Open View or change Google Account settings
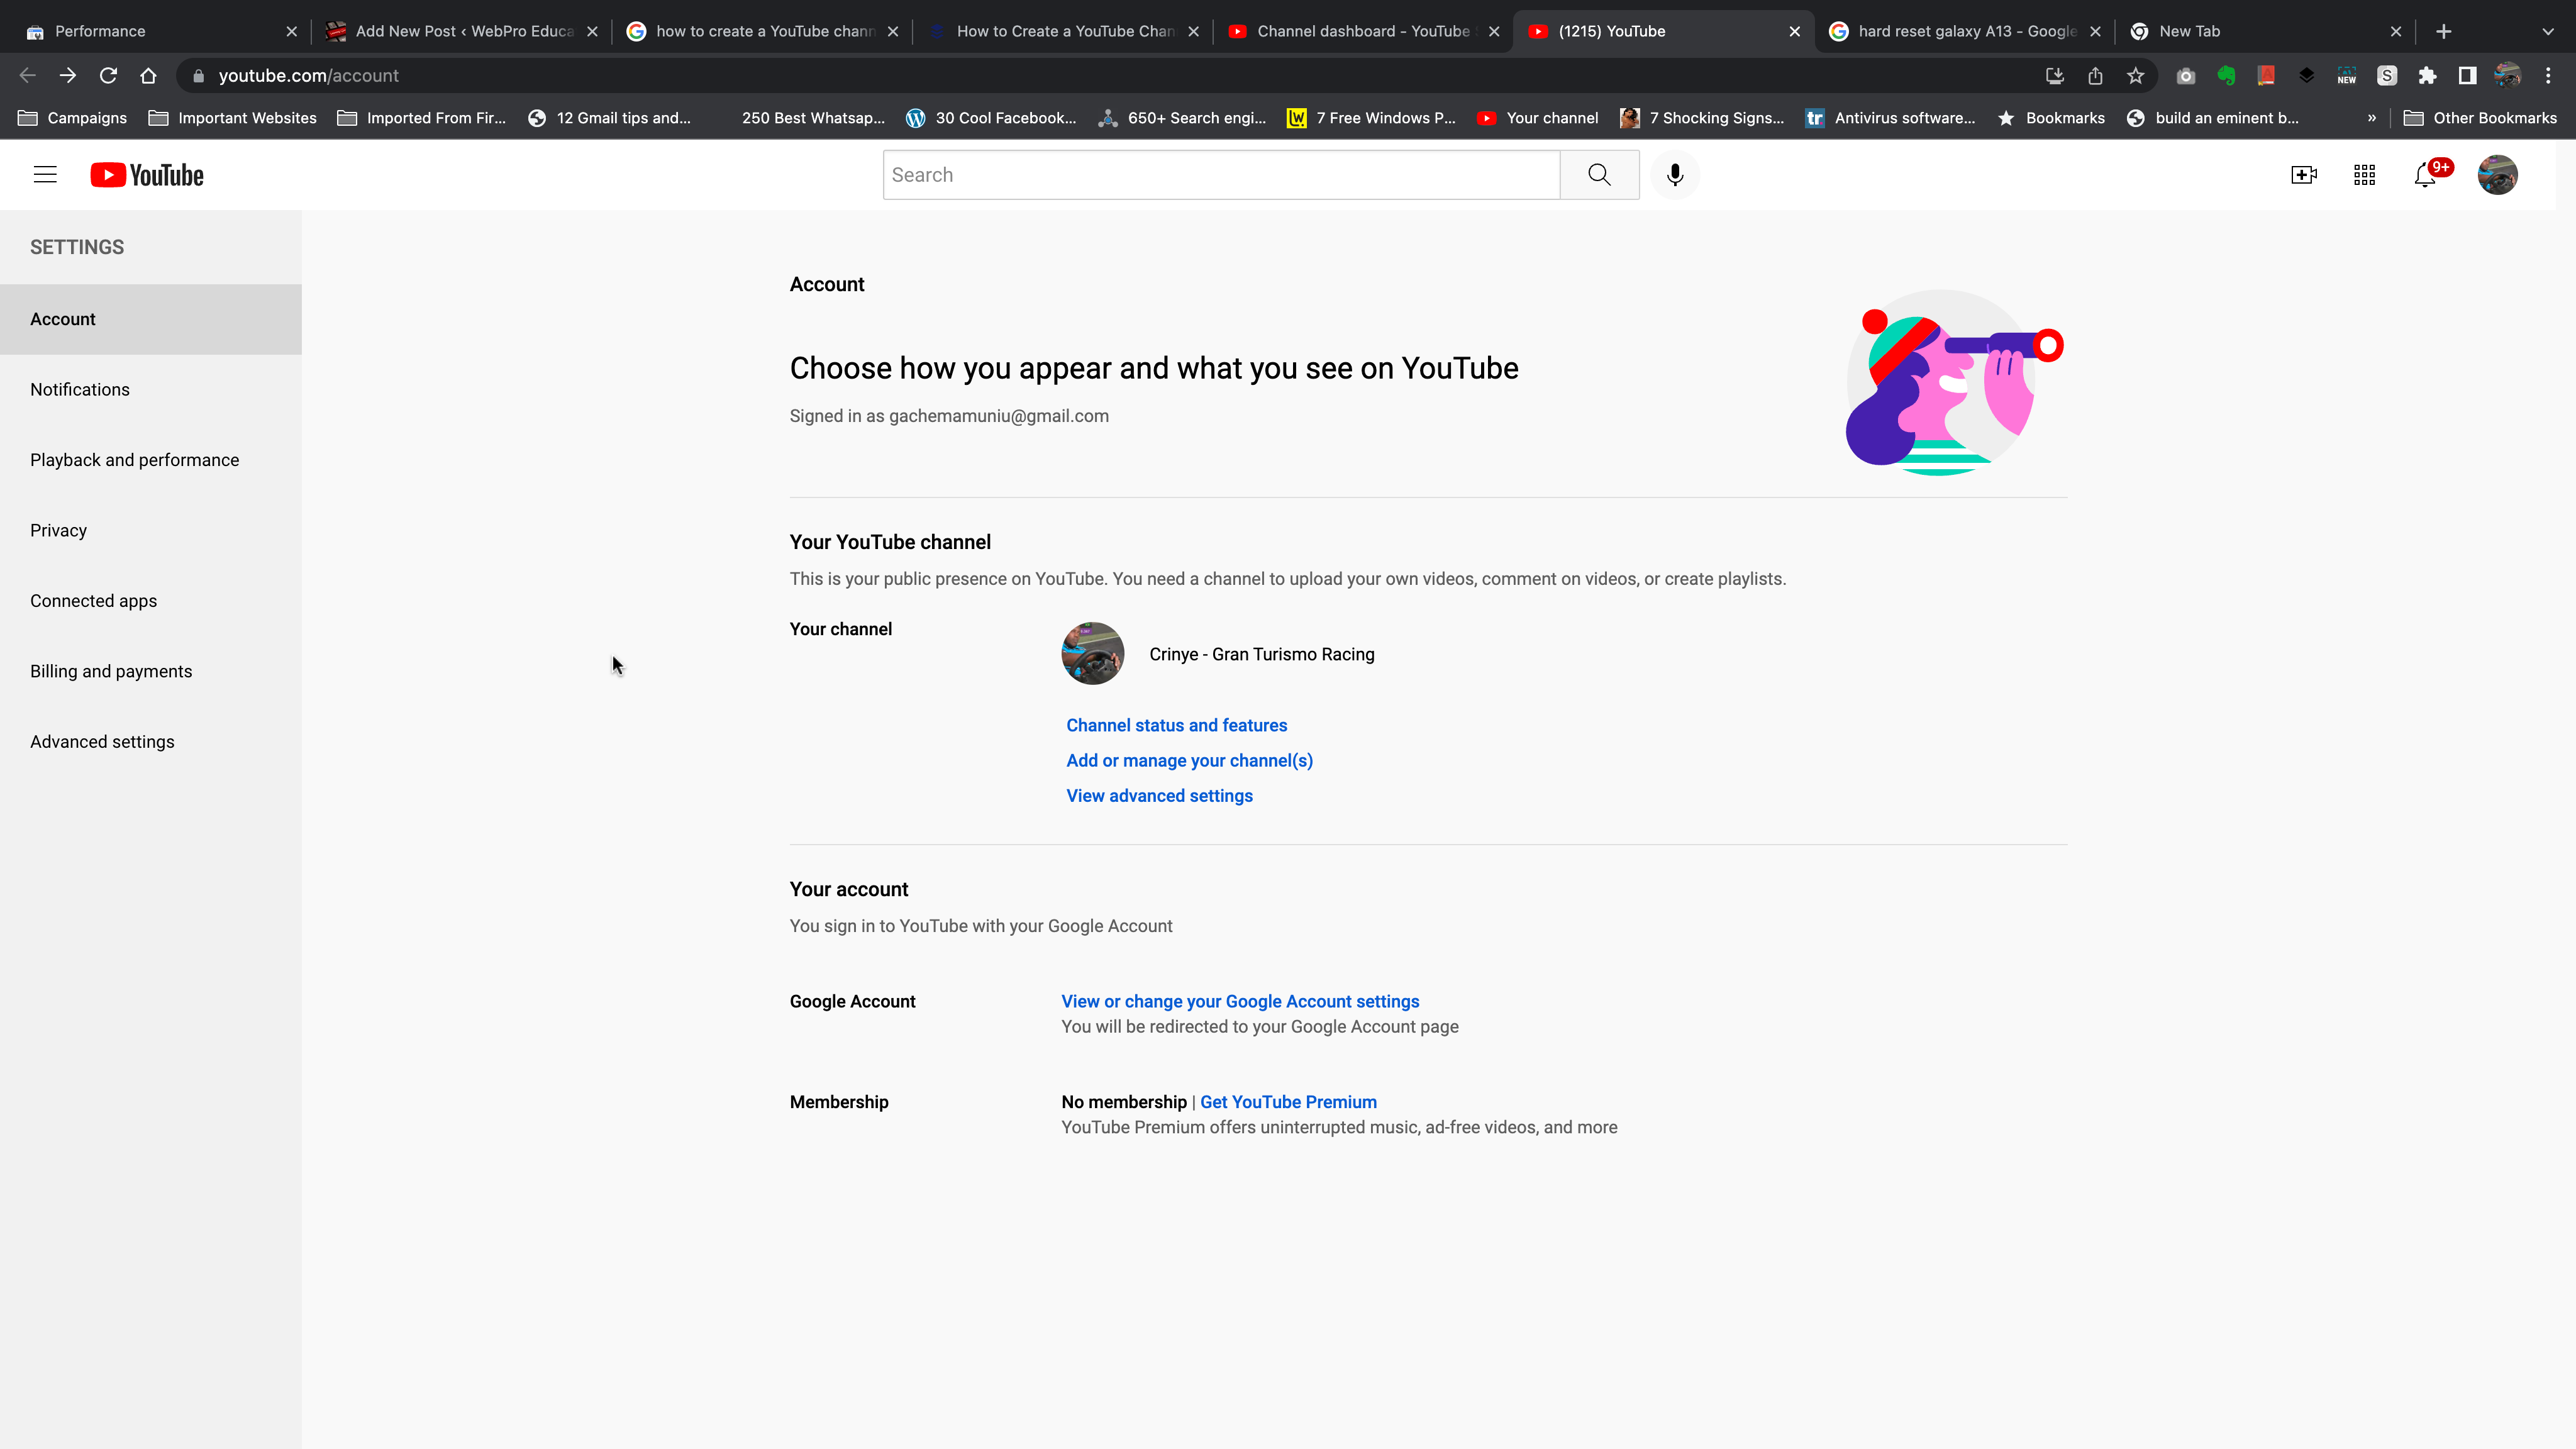The height and width of the screenshot is (1449, 2576). click(x=1240, y=1002)
